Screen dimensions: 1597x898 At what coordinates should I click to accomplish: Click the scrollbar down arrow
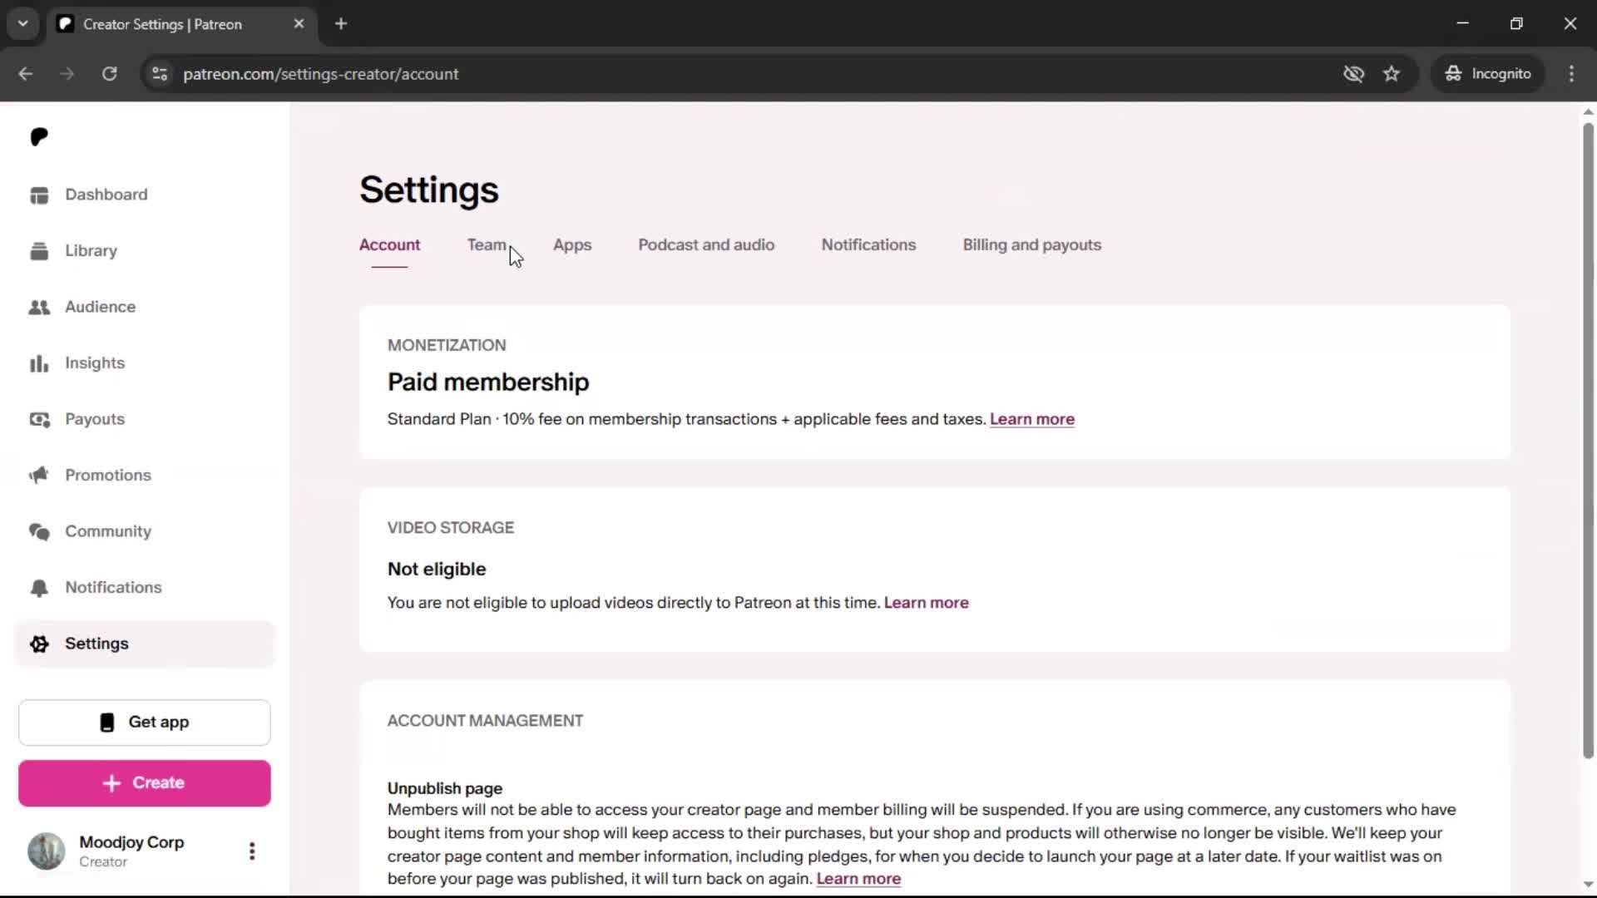[1588, 885]
